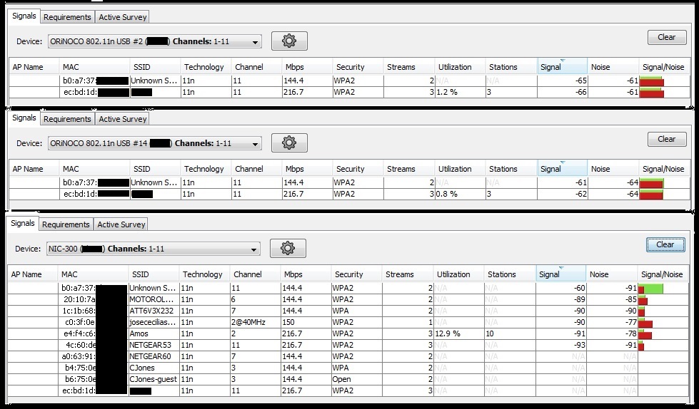The image size is (699, 409).
Task: Click sort arrow on NIC-300 Signal column header
Action: [x=561, y=269]
